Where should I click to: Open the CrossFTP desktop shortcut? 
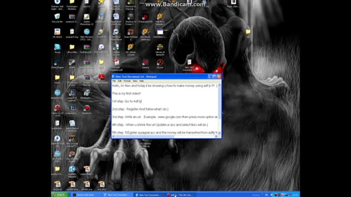tap(101, 33)
